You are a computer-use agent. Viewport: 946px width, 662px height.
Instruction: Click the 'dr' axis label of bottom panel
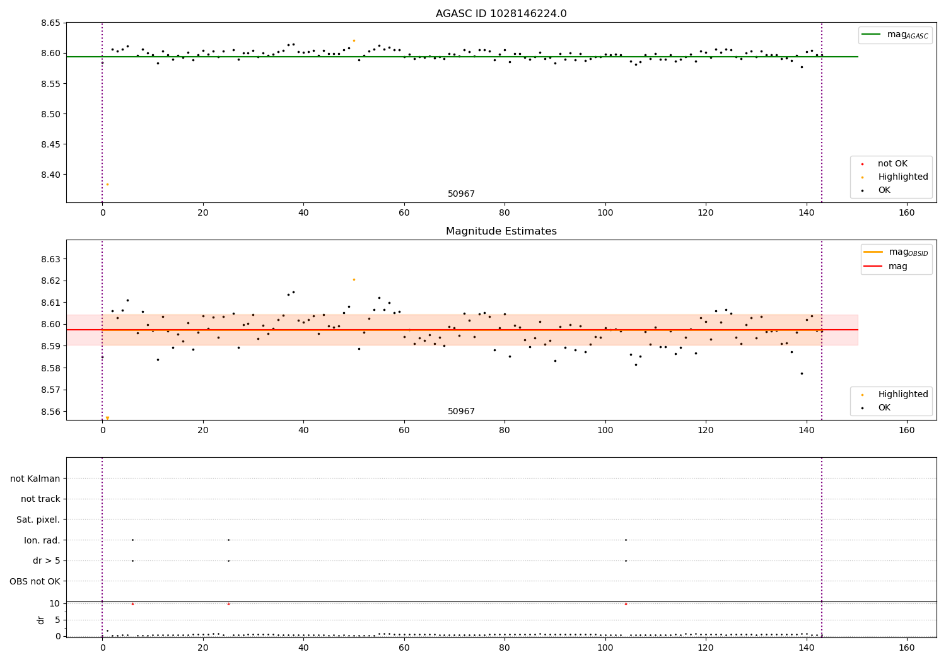[x=41, y=620]
